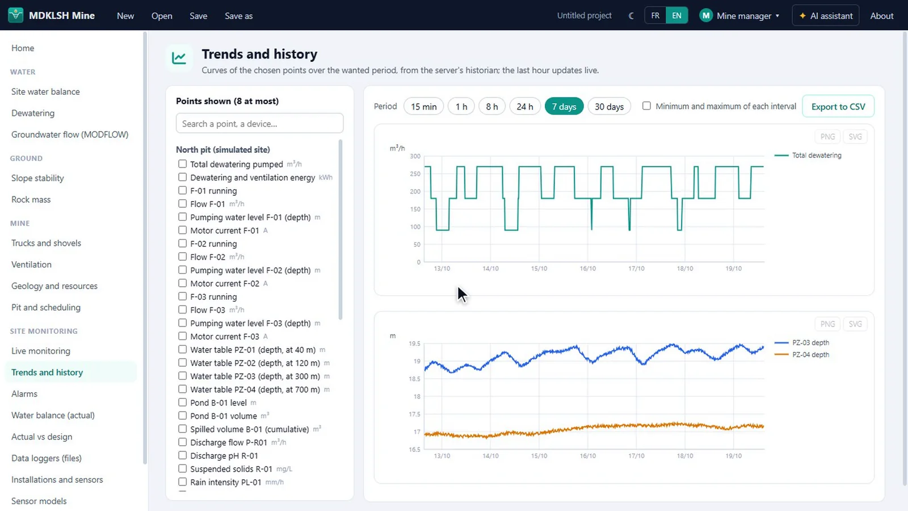Click the Mine manager avatar badge

coord(706,16)
